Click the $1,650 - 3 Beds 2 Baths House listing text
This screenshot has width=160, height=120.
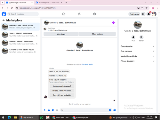pos(57,30)
